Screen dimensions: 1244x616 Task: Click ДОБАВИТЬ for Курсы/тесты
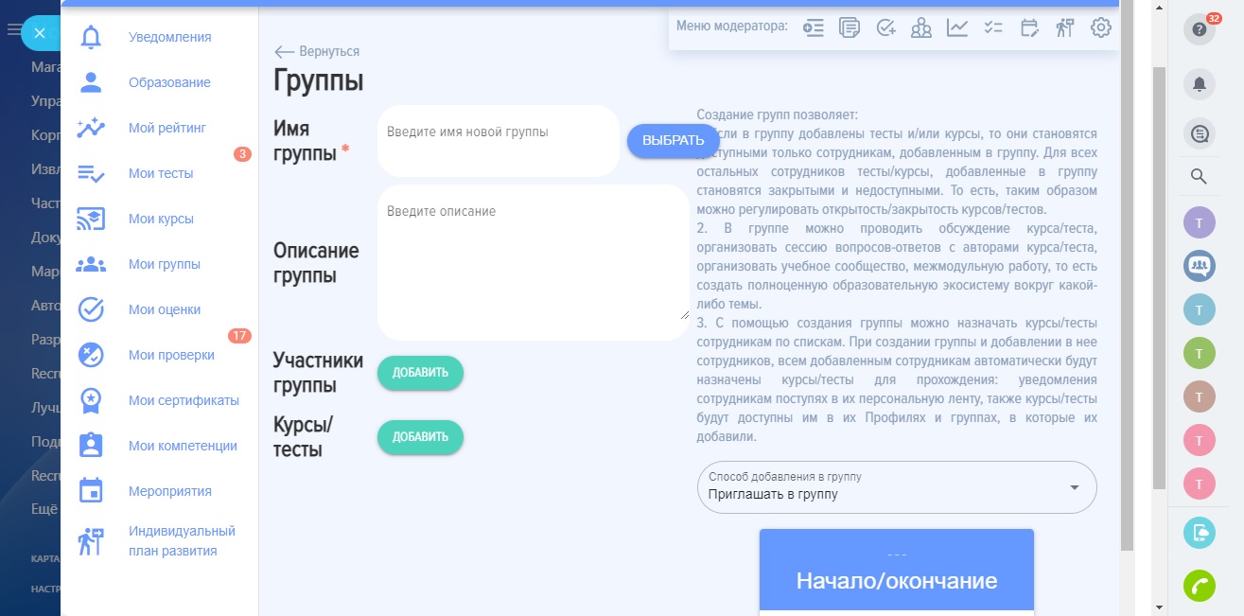click(x=420, y=437)
